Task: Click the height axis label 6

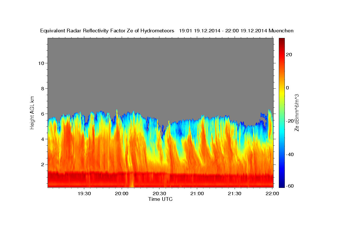Action: [43, 114]
